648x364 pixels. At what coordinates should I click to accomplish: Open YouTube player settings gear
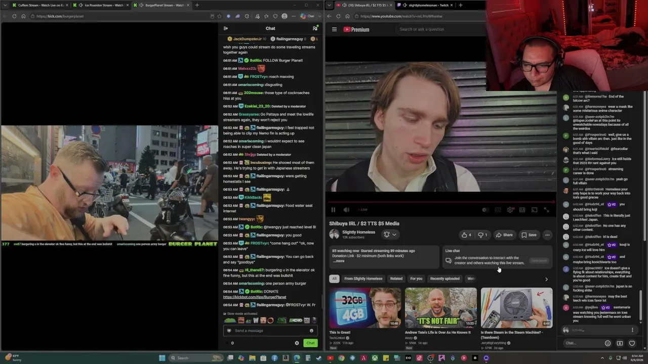(x=510, y=210)
